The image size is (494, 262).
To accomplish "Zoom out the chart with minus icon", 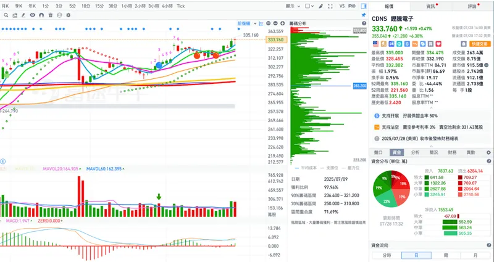I will tap(275, 23).
